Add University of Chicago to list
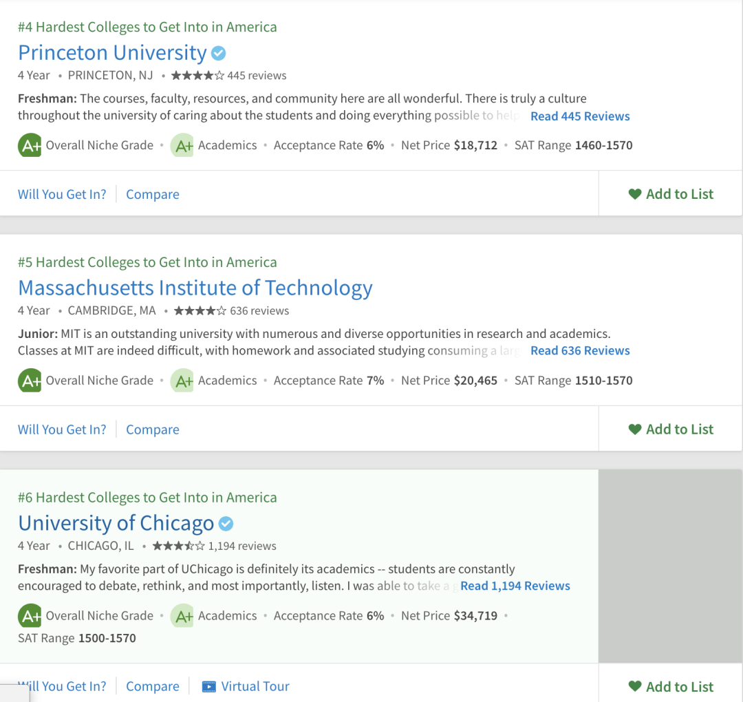743x702 pixels. [671, 686]
